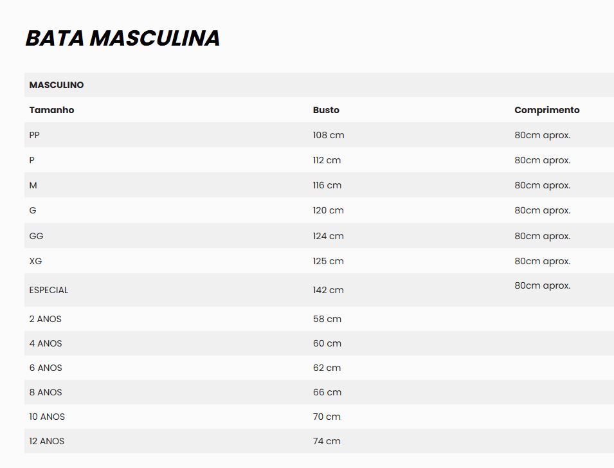614x468 pixels.
Task: Select the 120 cm bust value
Action: point(329,210)
